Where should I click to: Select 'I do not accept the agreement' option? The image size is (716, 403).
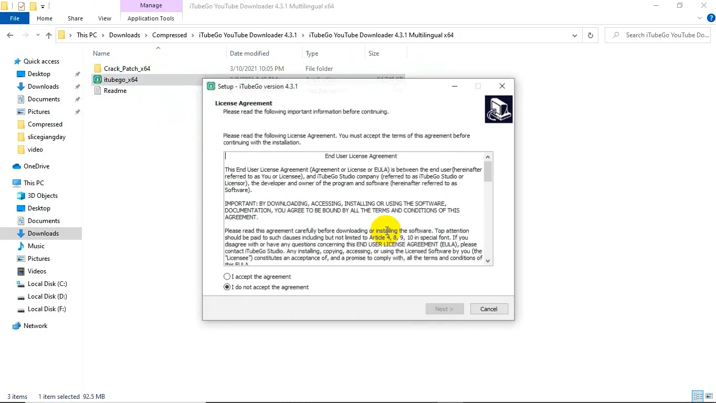[227, 287]
